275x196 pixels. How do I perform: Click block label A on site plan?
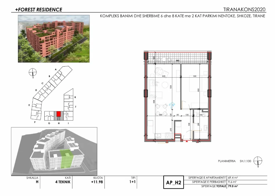56,69
